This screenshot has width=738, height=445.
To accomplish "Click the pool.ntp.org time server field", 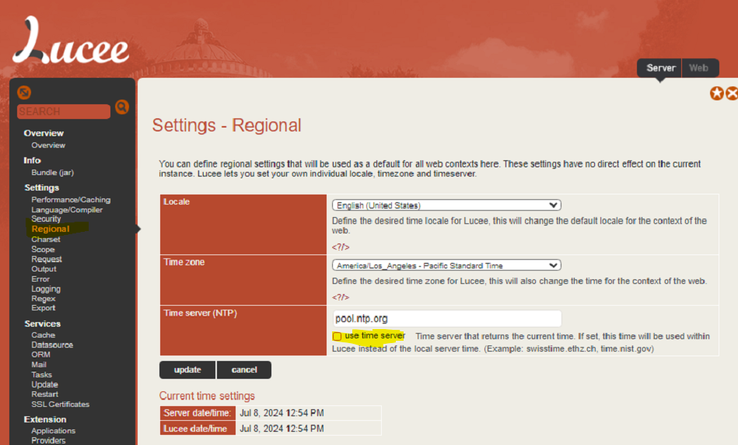I will pyautogui.click(x=447, y=319).
